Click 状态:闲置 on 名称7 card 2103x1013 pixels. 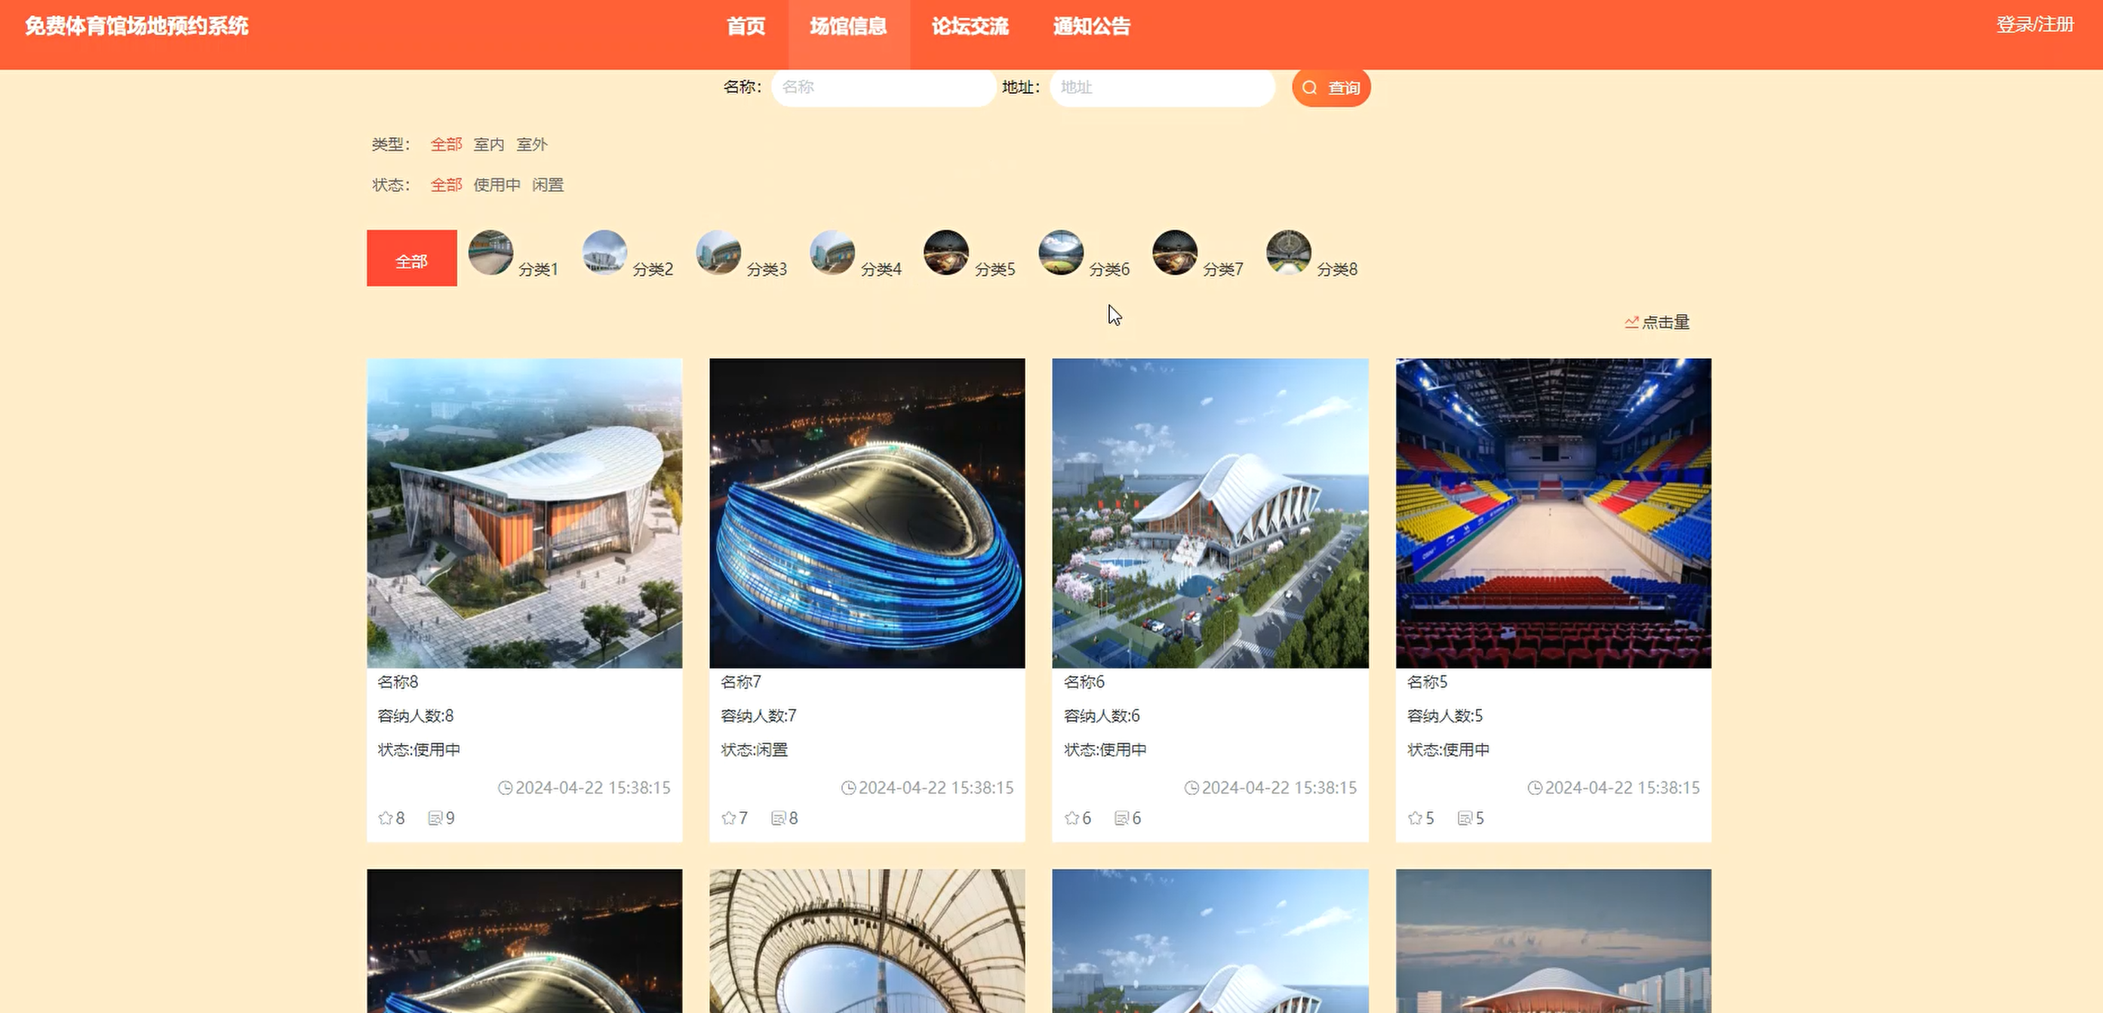[755, 750]
